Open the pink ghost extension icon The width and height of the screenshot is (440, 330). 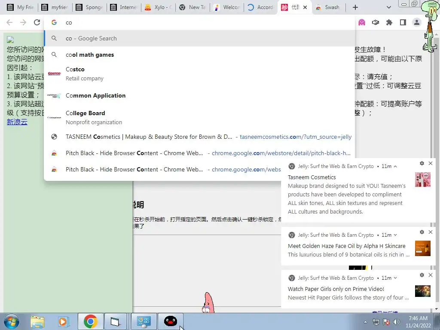[x=362, y=22]
